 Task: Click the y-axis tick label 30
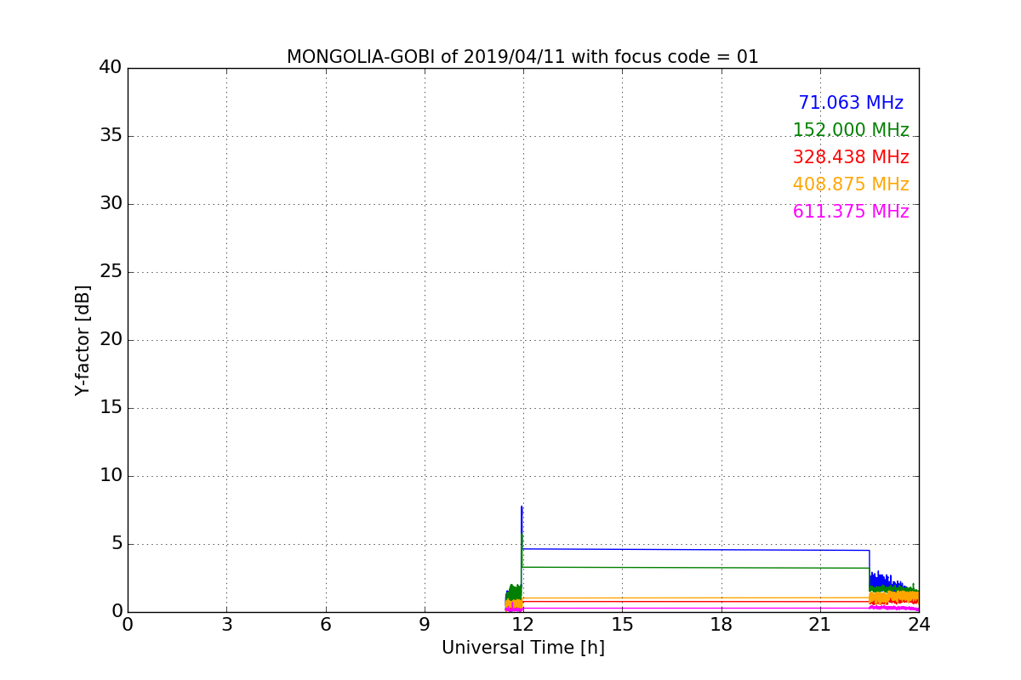[x=111, y=204]
